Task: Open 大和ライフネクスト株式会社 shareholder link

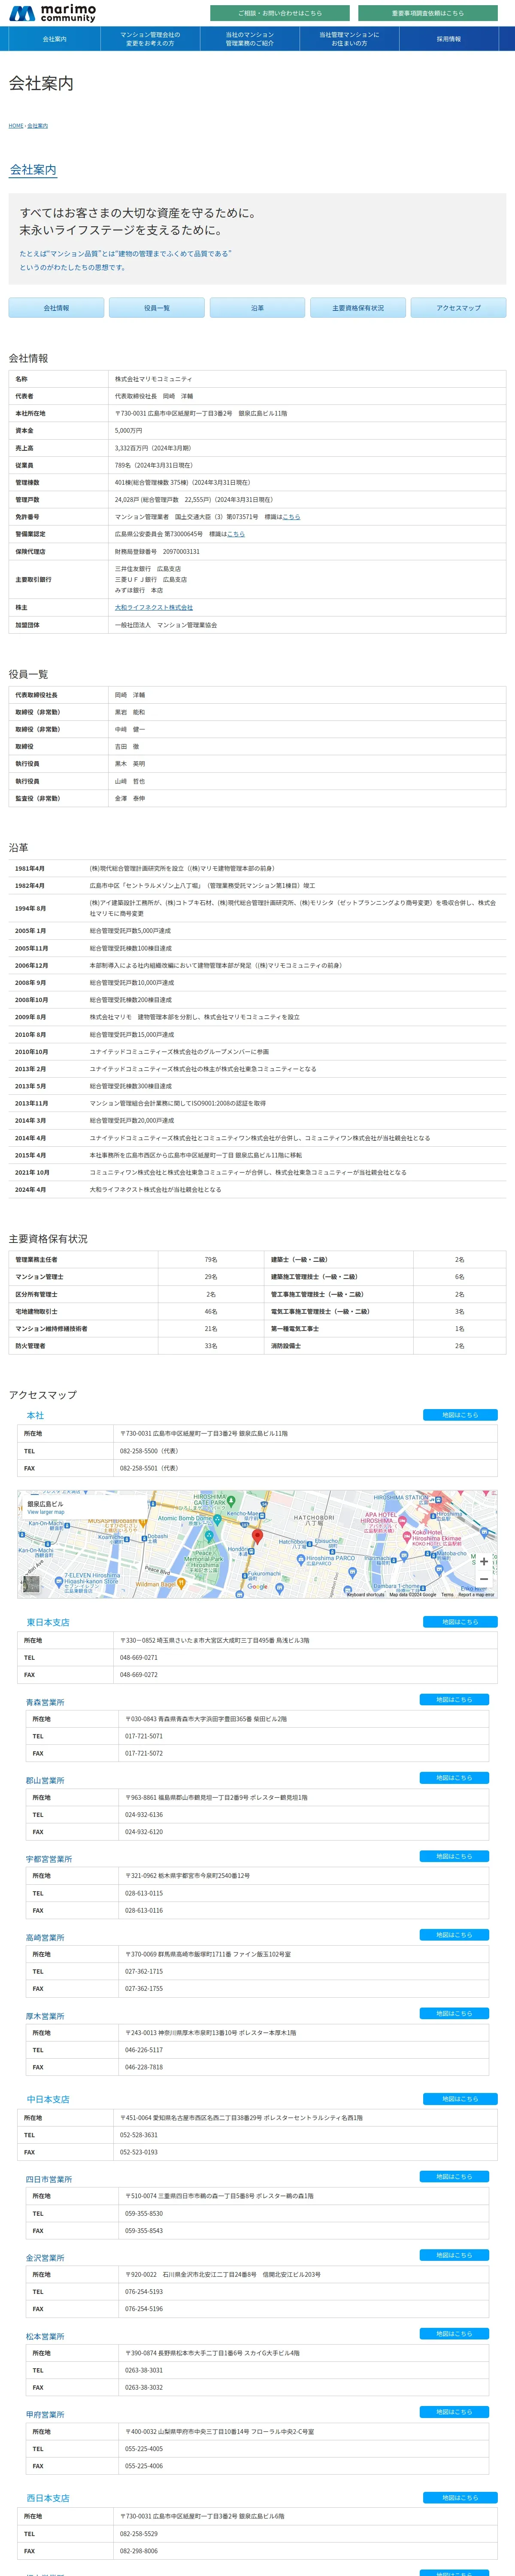Action: (154, 607)
